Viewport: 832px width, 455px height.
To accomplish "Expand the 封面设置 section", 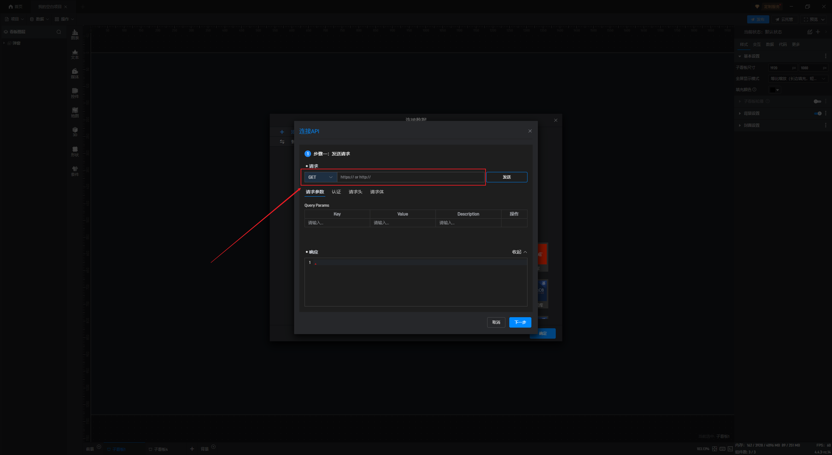I will (x=751, y=125).
